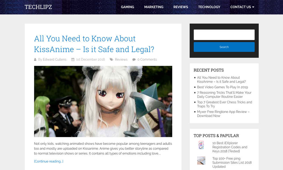Open author Edward Cullens' page
283x170 pixels.
[54, 59]
